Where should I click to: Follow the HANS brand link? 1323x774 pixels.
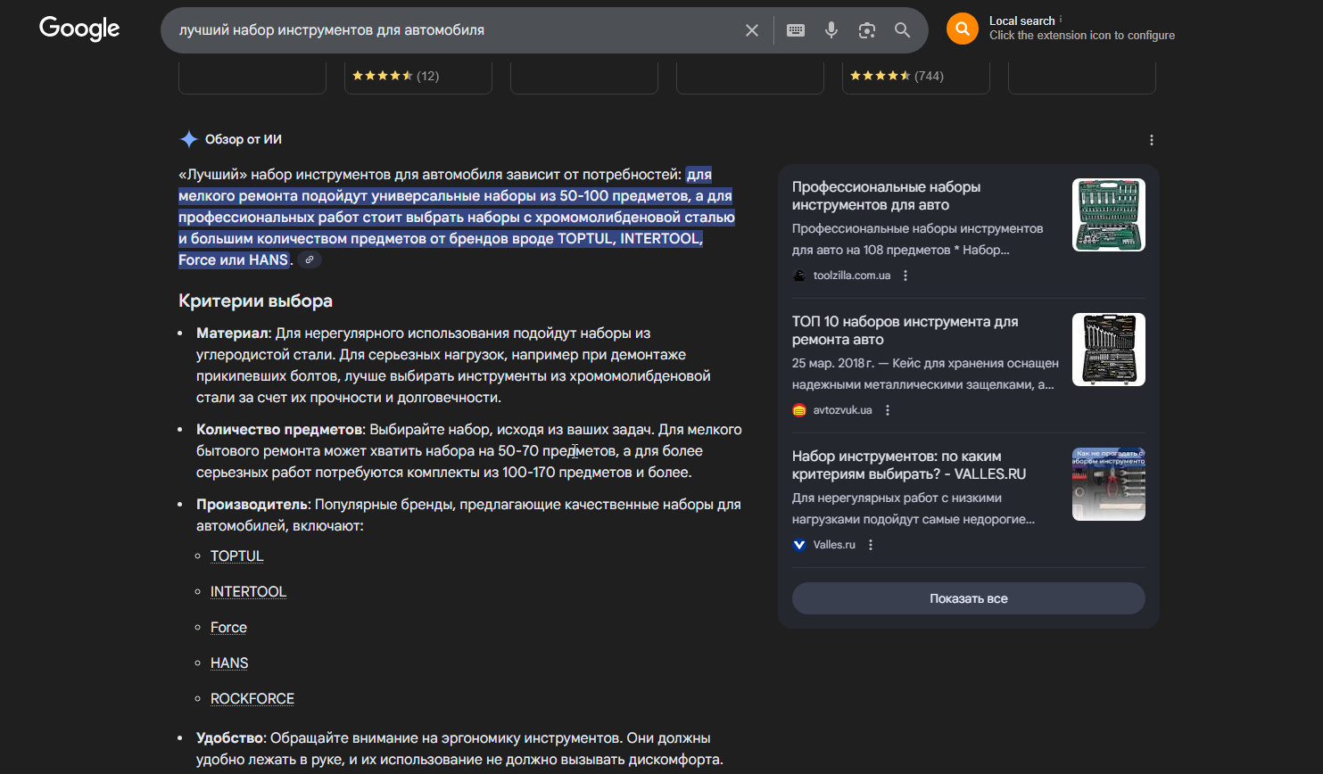pyautogui.click(x=229, y=663)
